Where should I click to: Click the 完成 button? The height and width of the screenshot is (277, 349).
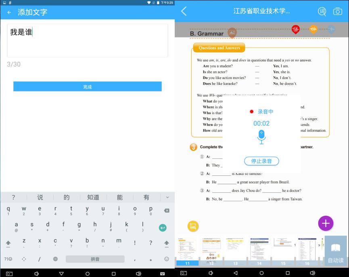click(x=88, y=87)
